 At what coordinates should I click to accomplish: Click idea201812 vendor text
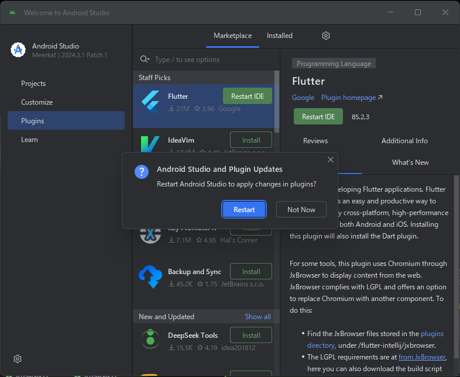[x=238, y=348]
